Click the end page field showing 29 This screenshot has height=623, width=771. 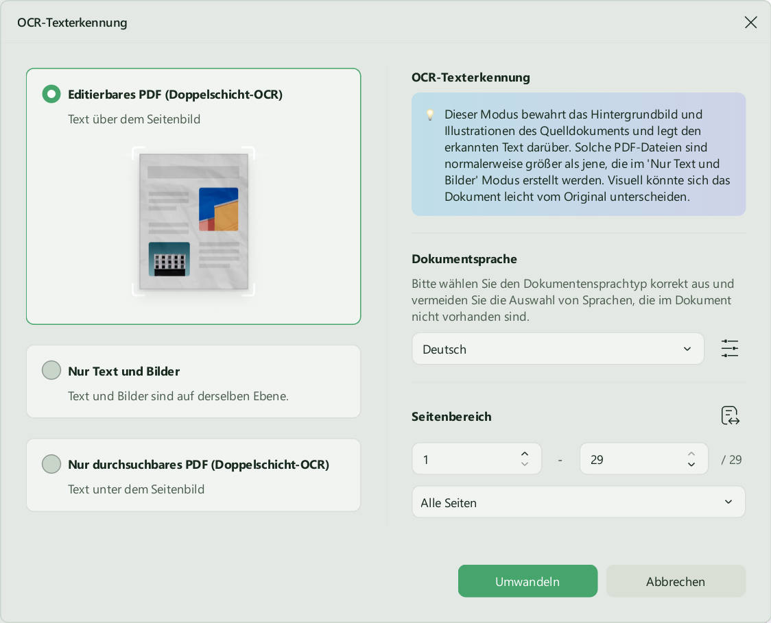643,459
